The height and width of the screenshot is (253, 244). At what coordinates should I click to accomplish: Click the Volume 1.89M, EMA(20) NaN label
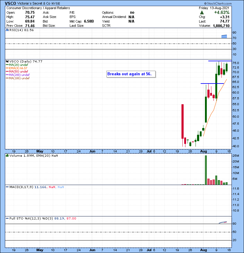34,155
